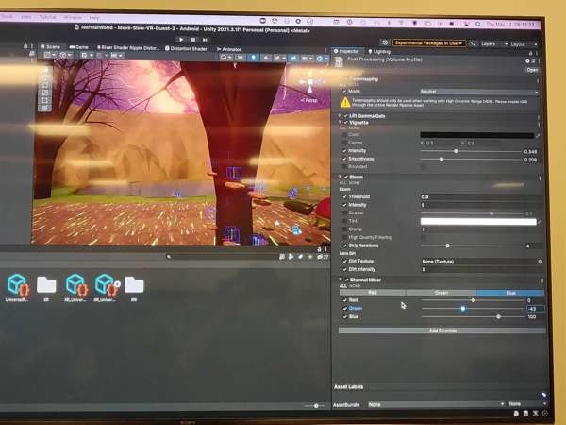Open Channel Mixer options kebab menu

click(x=541, y=280)
